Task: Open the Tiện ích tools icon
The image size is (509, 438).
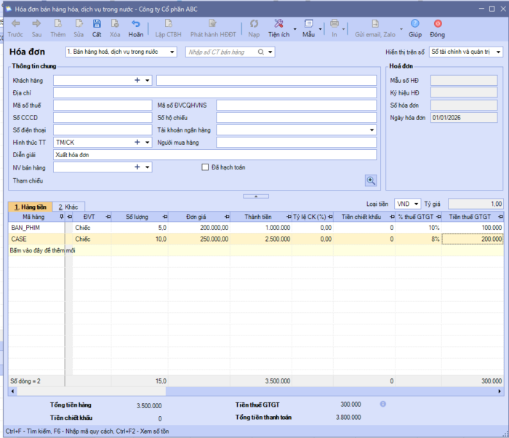Action: (x=278, y=25)
